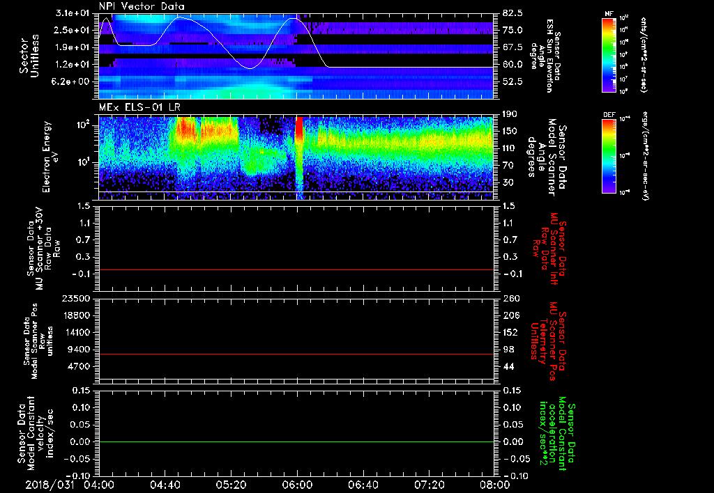Click the 1.2e+01 sector tick label
This screenshot has width=714, height=493.
pos(72,65)
